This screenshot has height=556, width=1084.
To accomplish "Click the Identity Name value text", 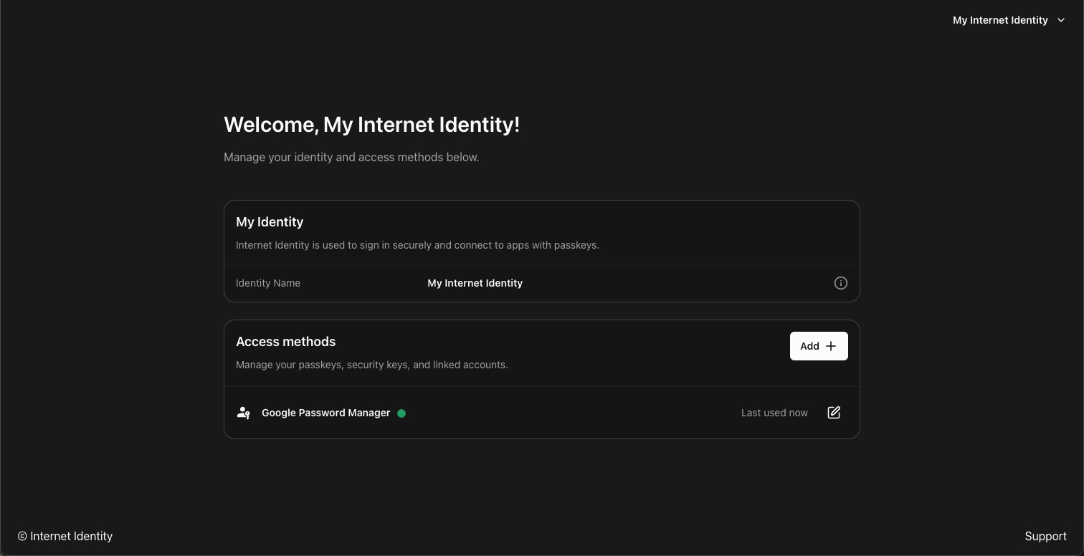I will 475,283.
